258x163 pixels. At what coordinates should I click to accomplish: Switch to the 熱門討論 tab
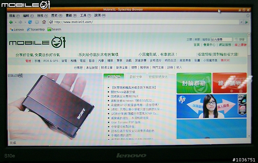pos(114,77)
